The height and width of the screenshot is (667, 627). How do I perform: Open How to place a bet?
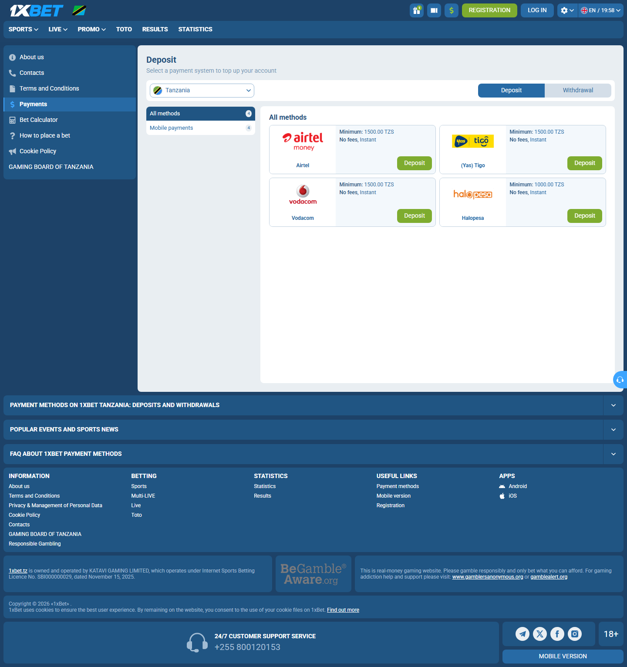(70, 135)
